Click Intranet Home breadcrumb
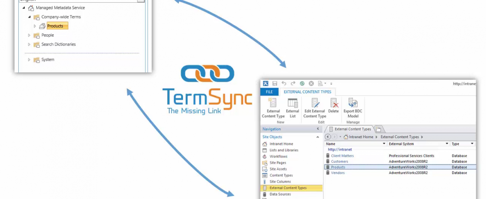This screenshot has height=199, width=486. click(361, 137)
